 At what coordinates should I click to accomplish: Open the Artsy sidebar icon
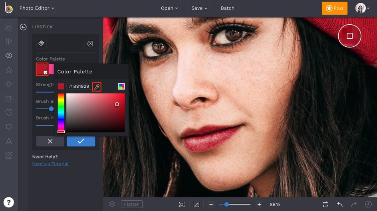[9, 84]
